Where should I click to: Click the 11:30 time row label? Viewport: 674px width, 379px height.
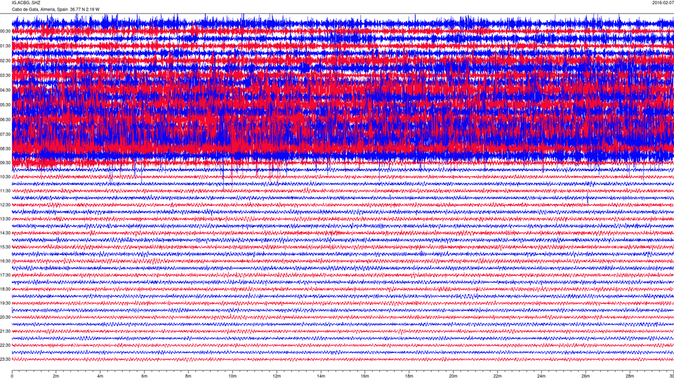pyautogui.click(x=5, y=191)
